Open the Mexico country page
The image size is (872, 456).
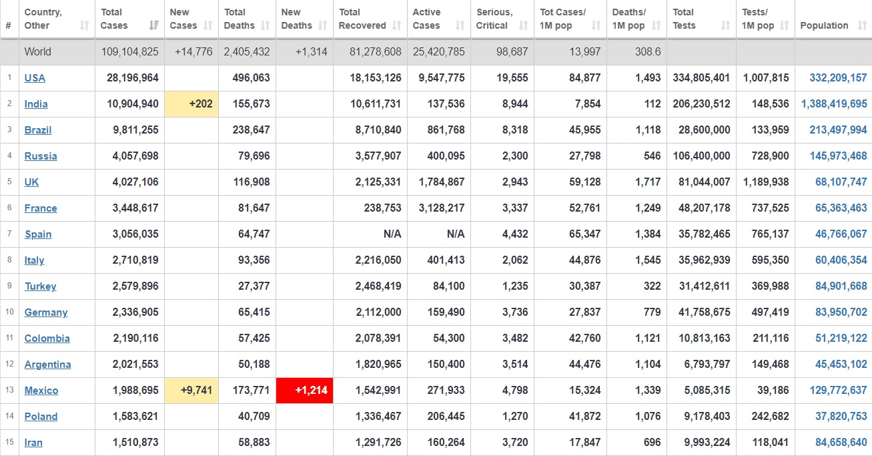click(41, 390)
